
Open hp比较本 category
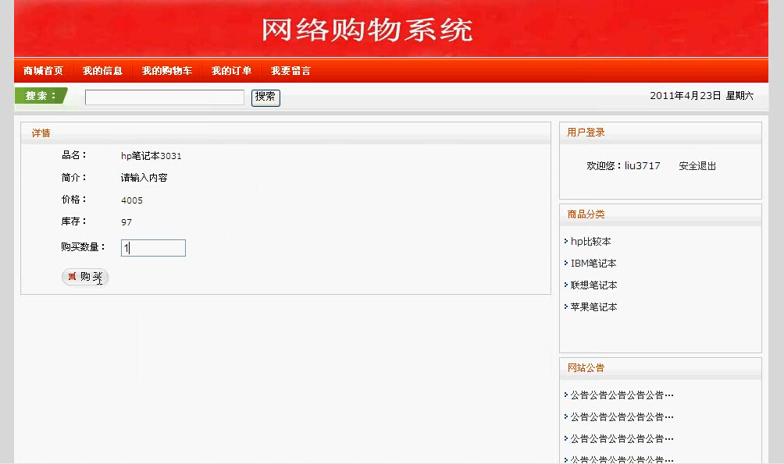[590, 241]
